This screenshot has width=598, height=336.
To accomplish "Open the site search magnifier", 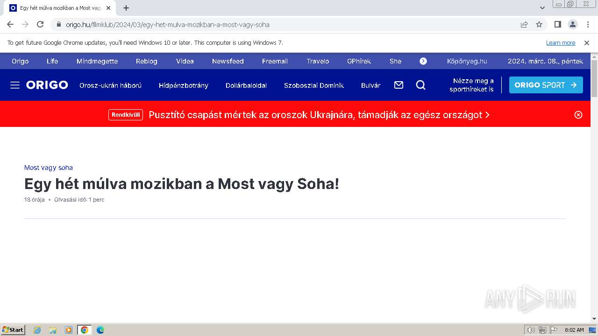I will click(421, 85).
